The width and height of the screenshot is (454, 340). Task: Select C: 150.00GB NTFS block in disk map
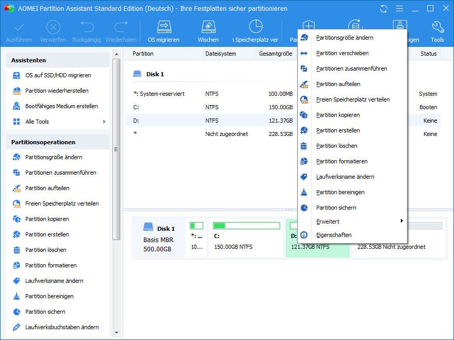click(x=246, y=238)
